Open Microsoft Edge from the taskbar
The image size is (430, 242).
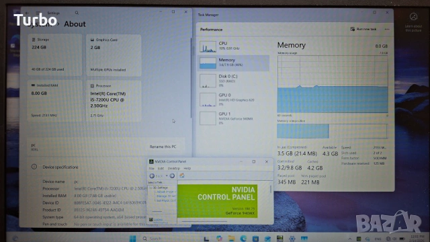(x=243, y=239)
